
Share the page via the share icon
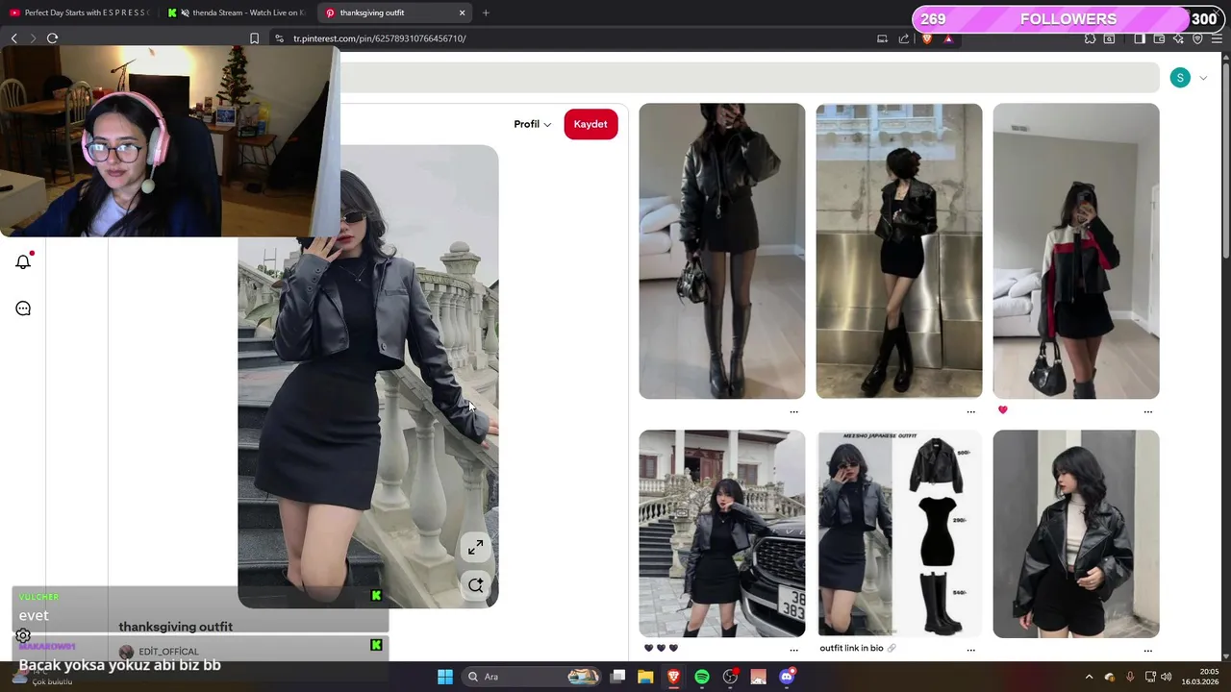tap(904, 38)
